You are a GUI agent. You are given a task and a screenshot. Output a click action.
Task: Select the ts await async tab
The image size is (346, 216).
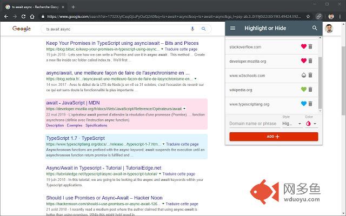click(x=35, y=7)
